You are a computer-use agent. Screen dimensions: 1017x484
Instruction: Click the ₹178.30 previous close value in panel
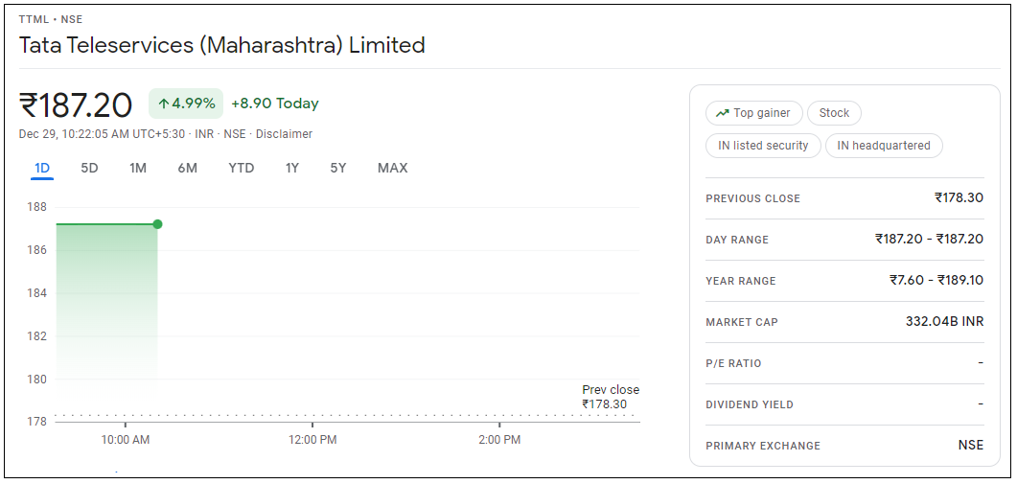(959, 197)
